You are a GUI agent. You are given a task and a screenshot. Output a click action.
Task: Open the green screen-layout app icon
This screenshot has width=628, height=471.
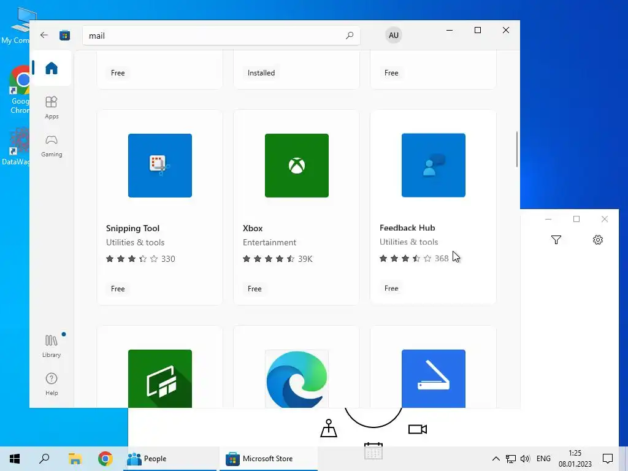coord(160,378)
